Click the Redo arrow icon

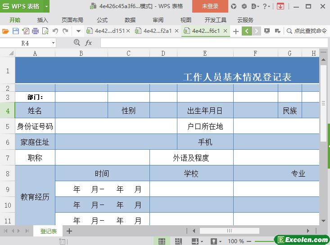coord(65,31)
